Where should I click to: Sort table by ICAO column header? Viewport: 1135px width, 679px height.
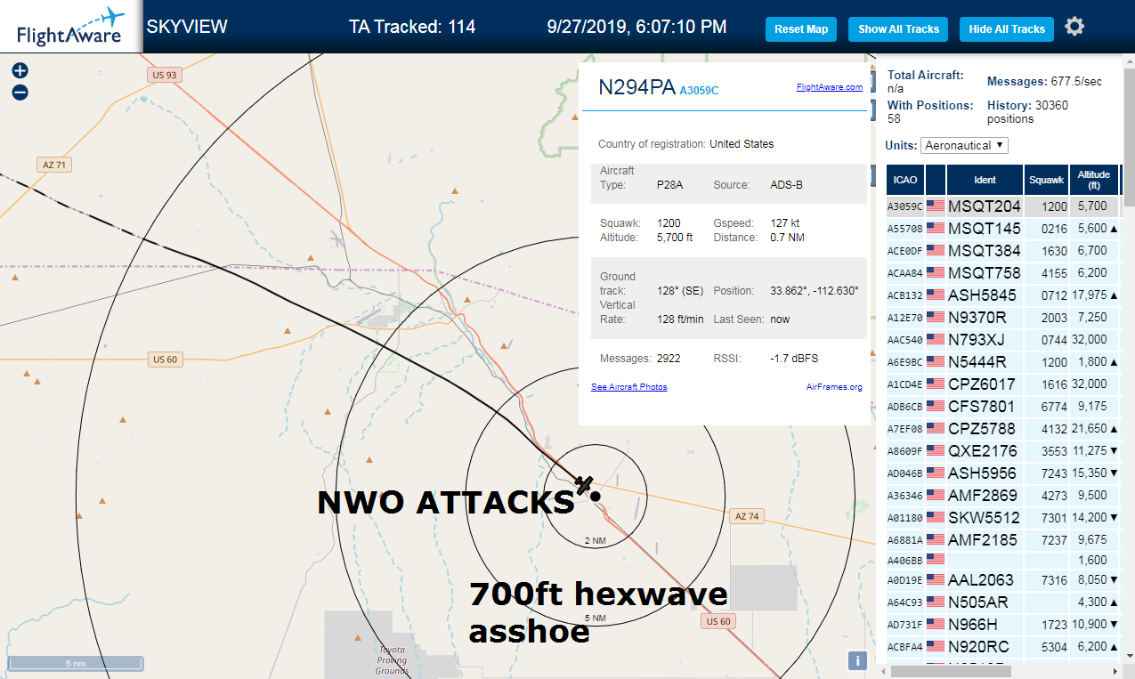pyautogui.click(x=904, y=180)
